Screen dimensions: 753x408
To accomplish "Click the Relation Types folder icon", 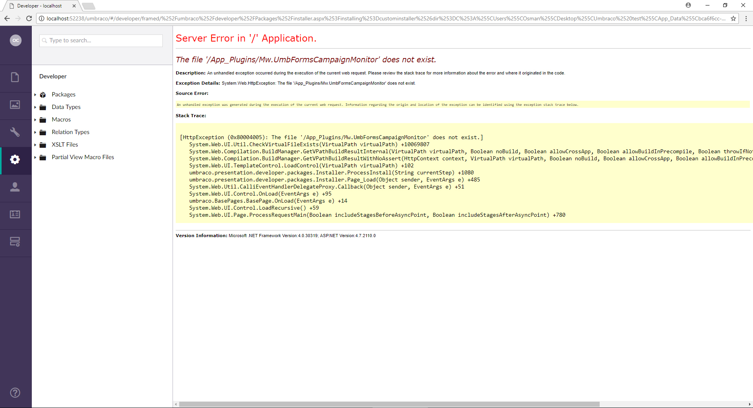I will [x=43, y=132].
